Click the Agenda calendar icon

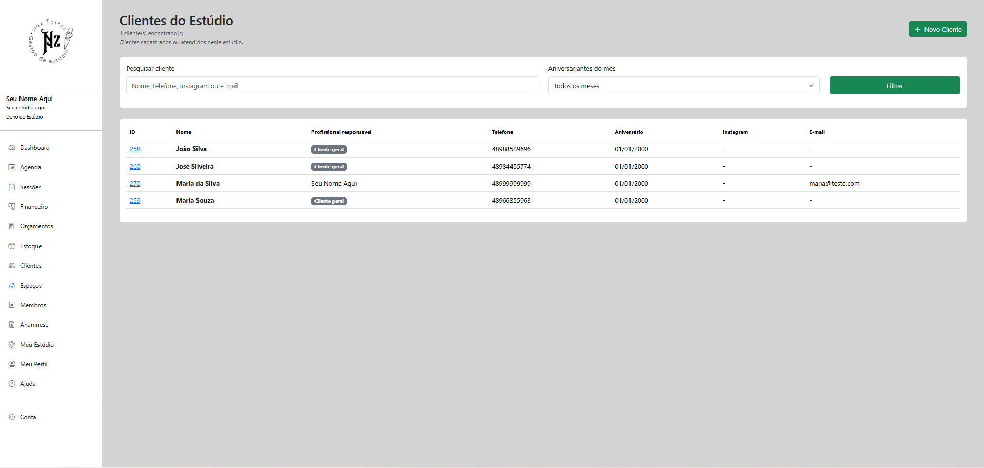12,167
